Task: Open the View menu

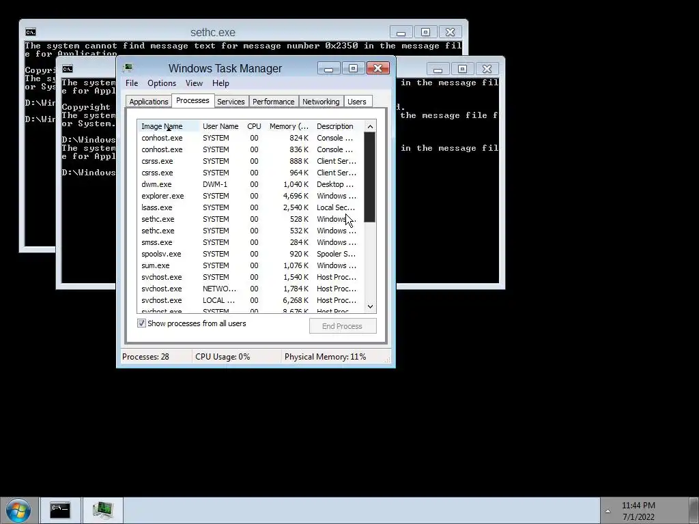Action: [x=194, y=83]
